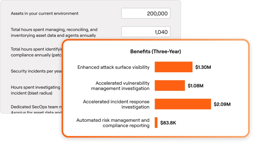
Task: Click the 'Hours spent investigating' incident label
Action: click(x=35, y=90)
